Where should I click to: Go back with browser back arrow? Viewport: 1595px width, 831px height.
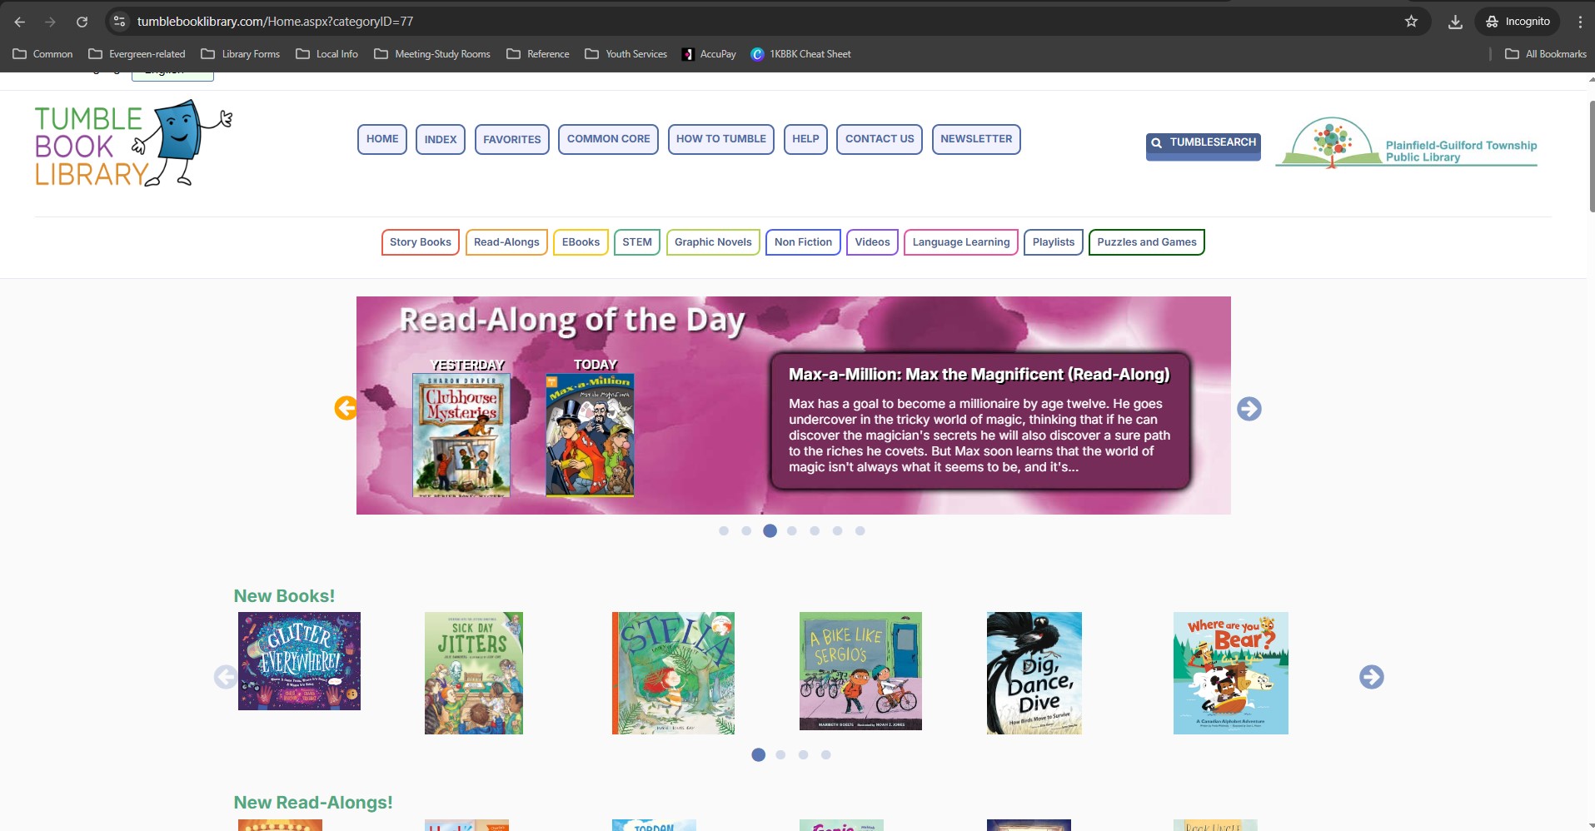point(20,22)
